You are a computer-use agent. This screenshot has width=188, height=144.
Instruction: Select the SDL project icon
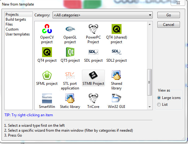point(93,52)
